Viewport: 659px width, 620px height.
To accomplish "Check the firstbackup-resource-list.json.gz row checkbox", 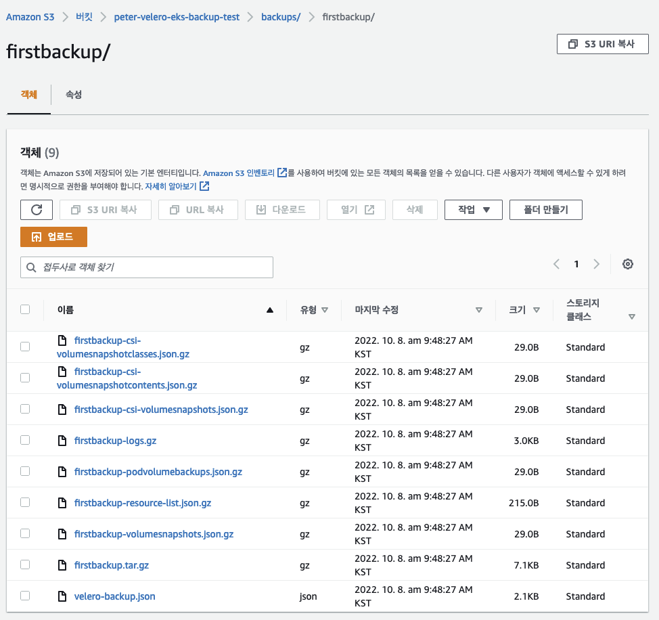I will click(x=25, y=502).
